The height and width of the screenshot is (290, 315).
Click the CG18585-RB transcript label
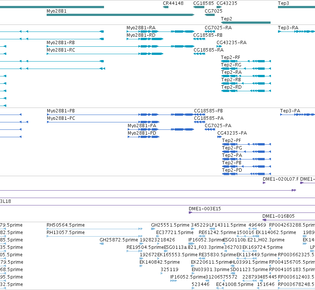click(208, 35)
